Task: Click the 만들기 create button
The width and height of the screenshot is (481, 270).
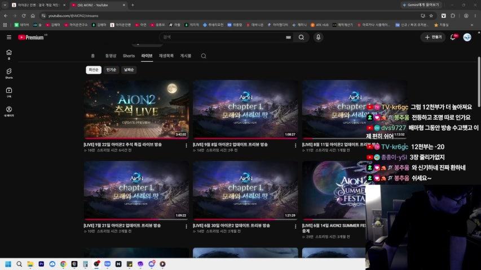Action: click(433, 37)
